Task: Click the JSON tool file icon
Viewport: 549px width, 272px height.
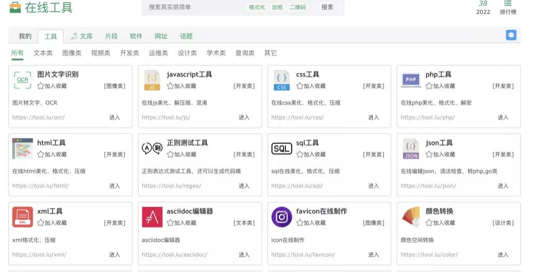Action: click(x=411, y=149)
